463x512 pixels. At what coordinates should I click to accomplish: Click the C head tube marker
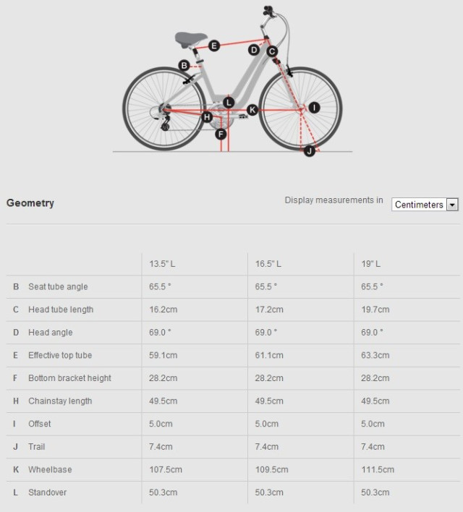point(272,51)
